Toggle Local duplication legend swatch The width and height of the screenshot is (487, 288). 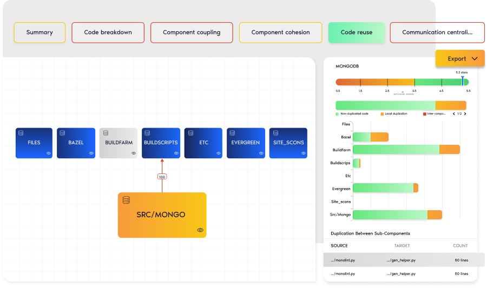pyautogui.click(x=382, y=114)
